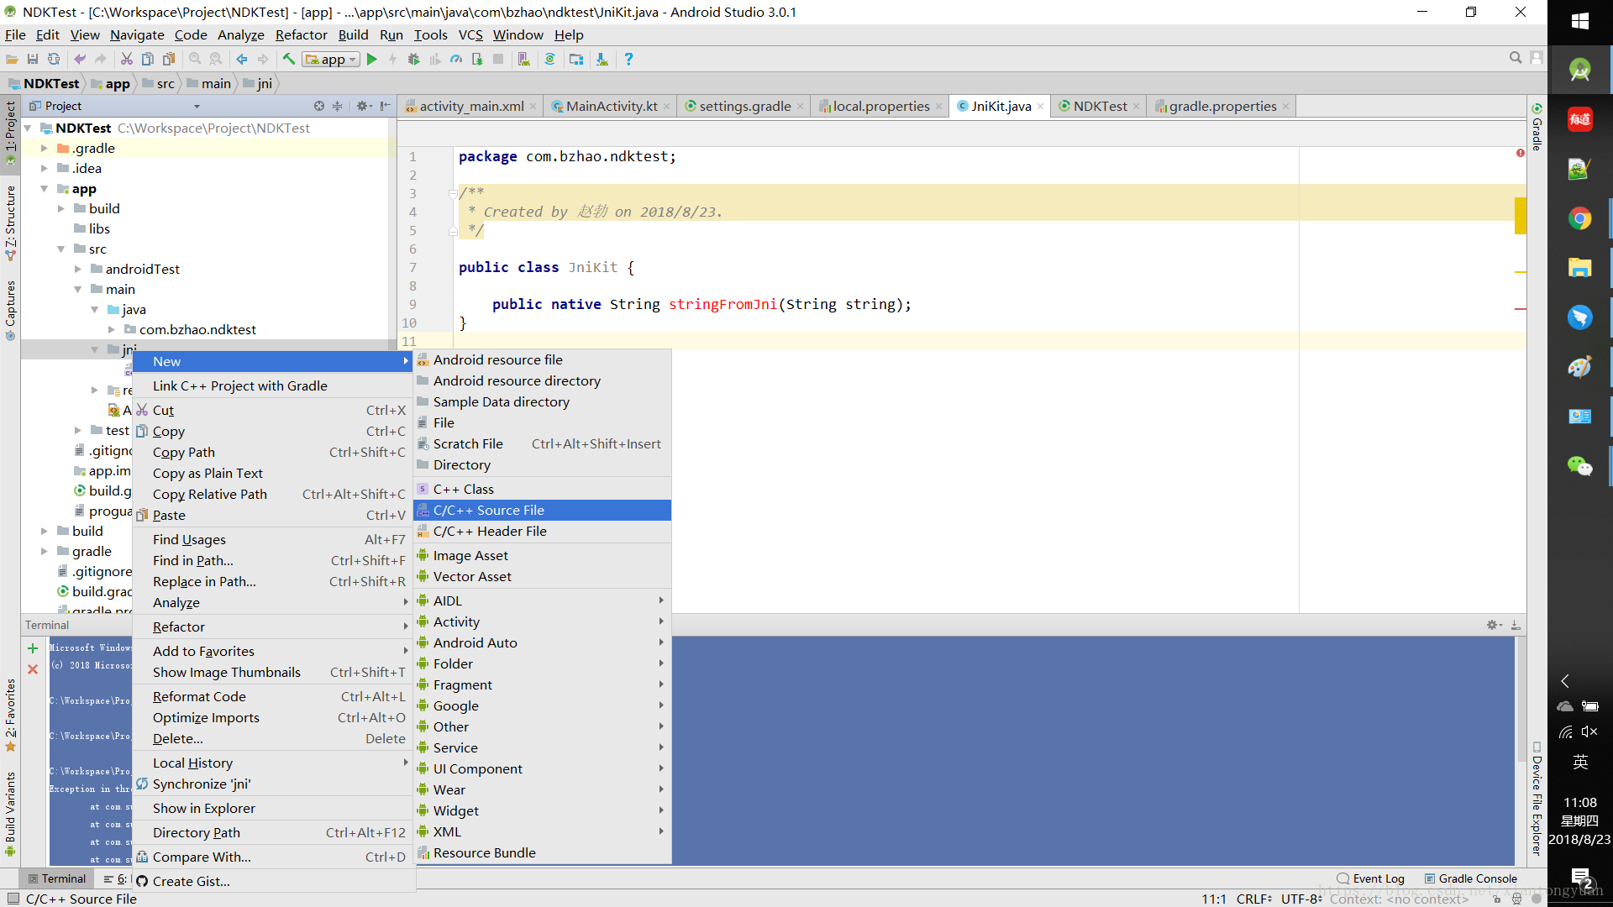
Task: Switch to activity_main.xml tab
Action: point(471,106)
